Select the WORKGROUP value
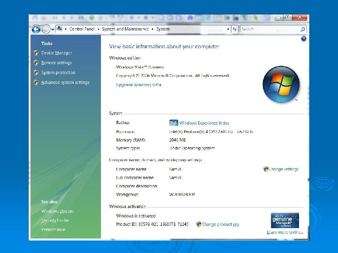338x253 pixels. 182,194
